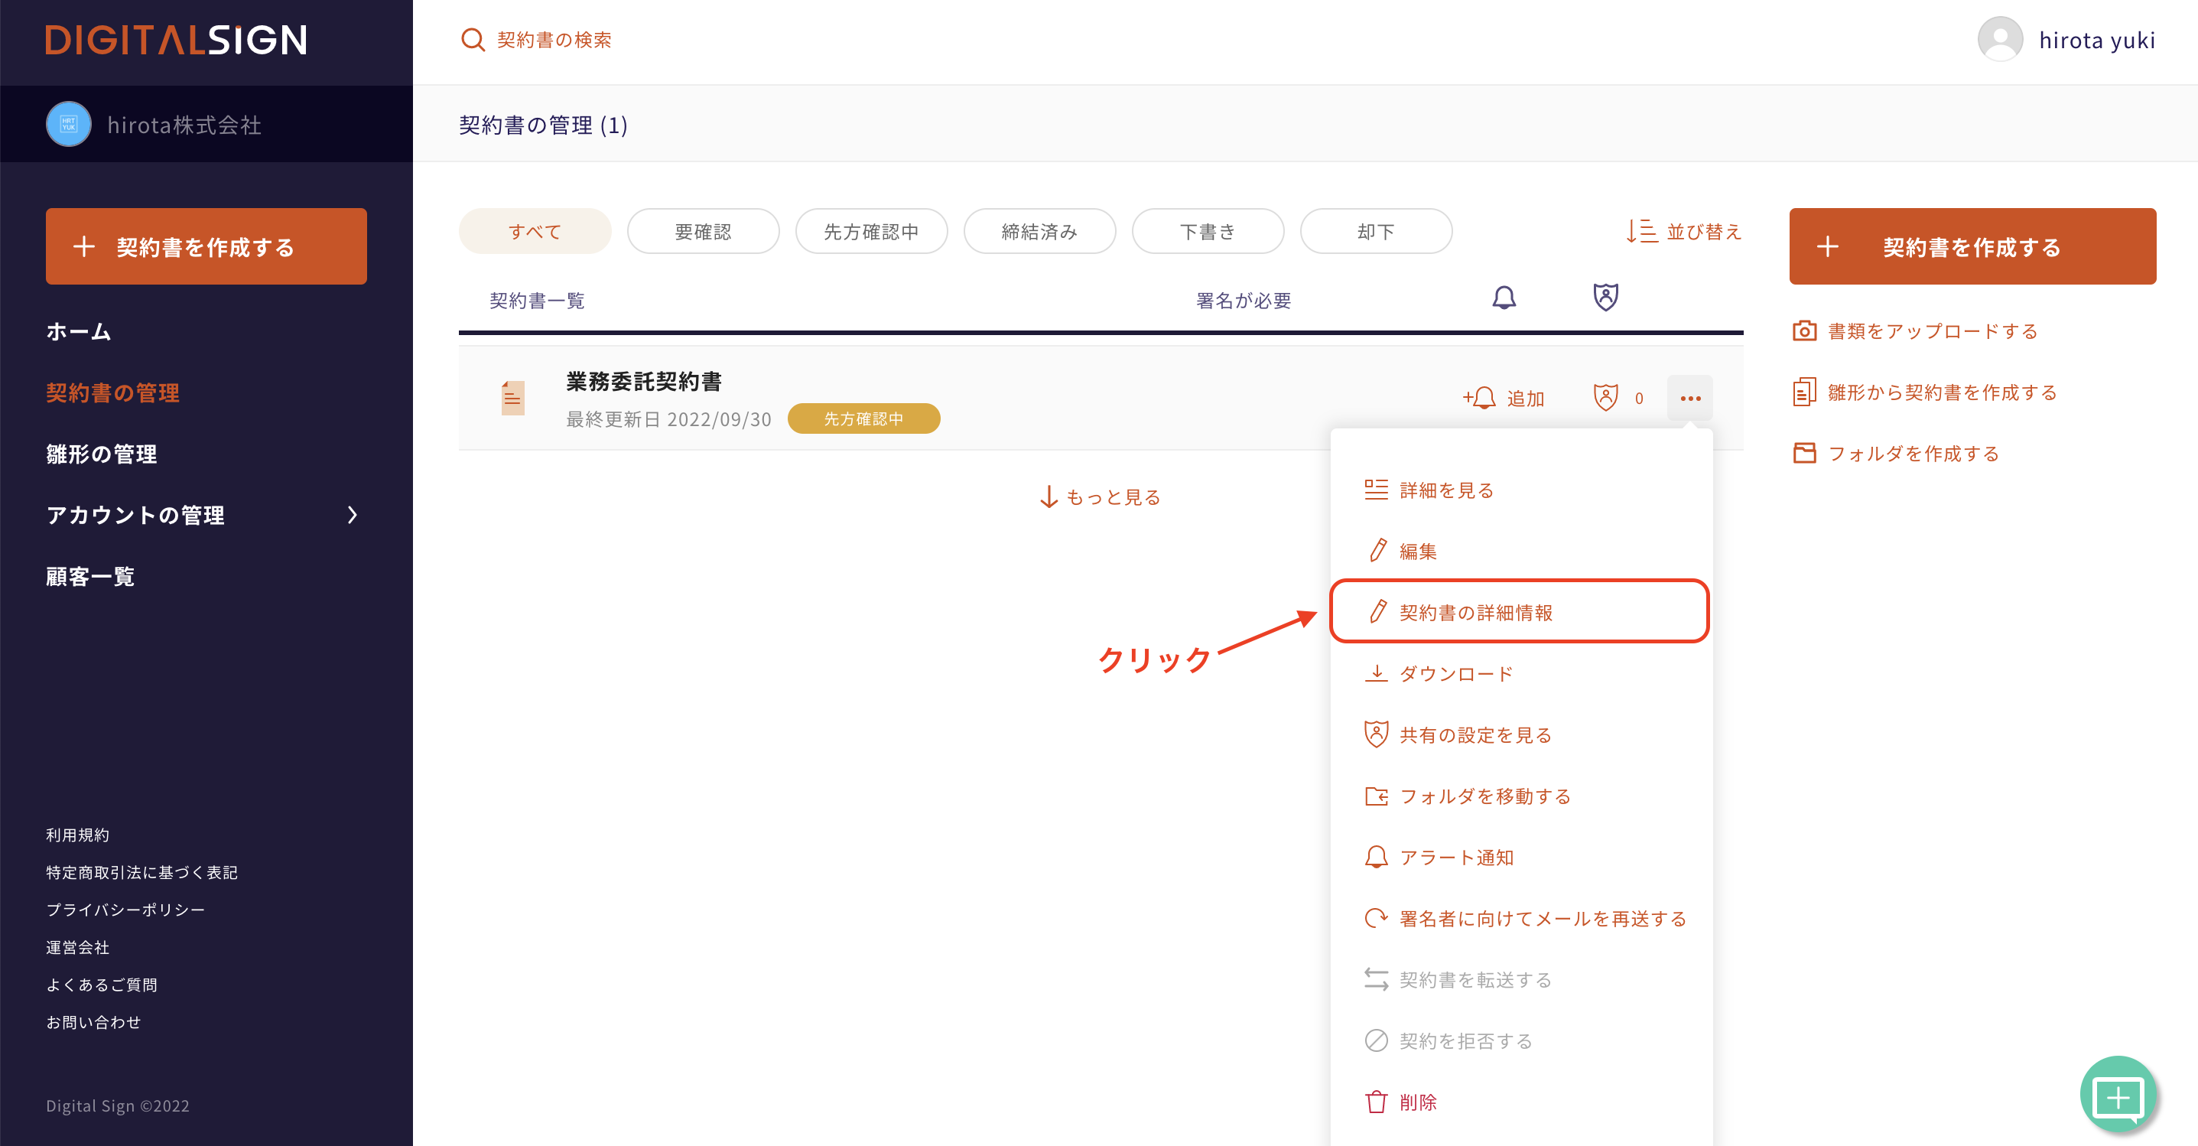Viewport: 2198px width, 1146px height.
Task: Click the hirota株式会社 company logo icon
Action: coord(69,125)
